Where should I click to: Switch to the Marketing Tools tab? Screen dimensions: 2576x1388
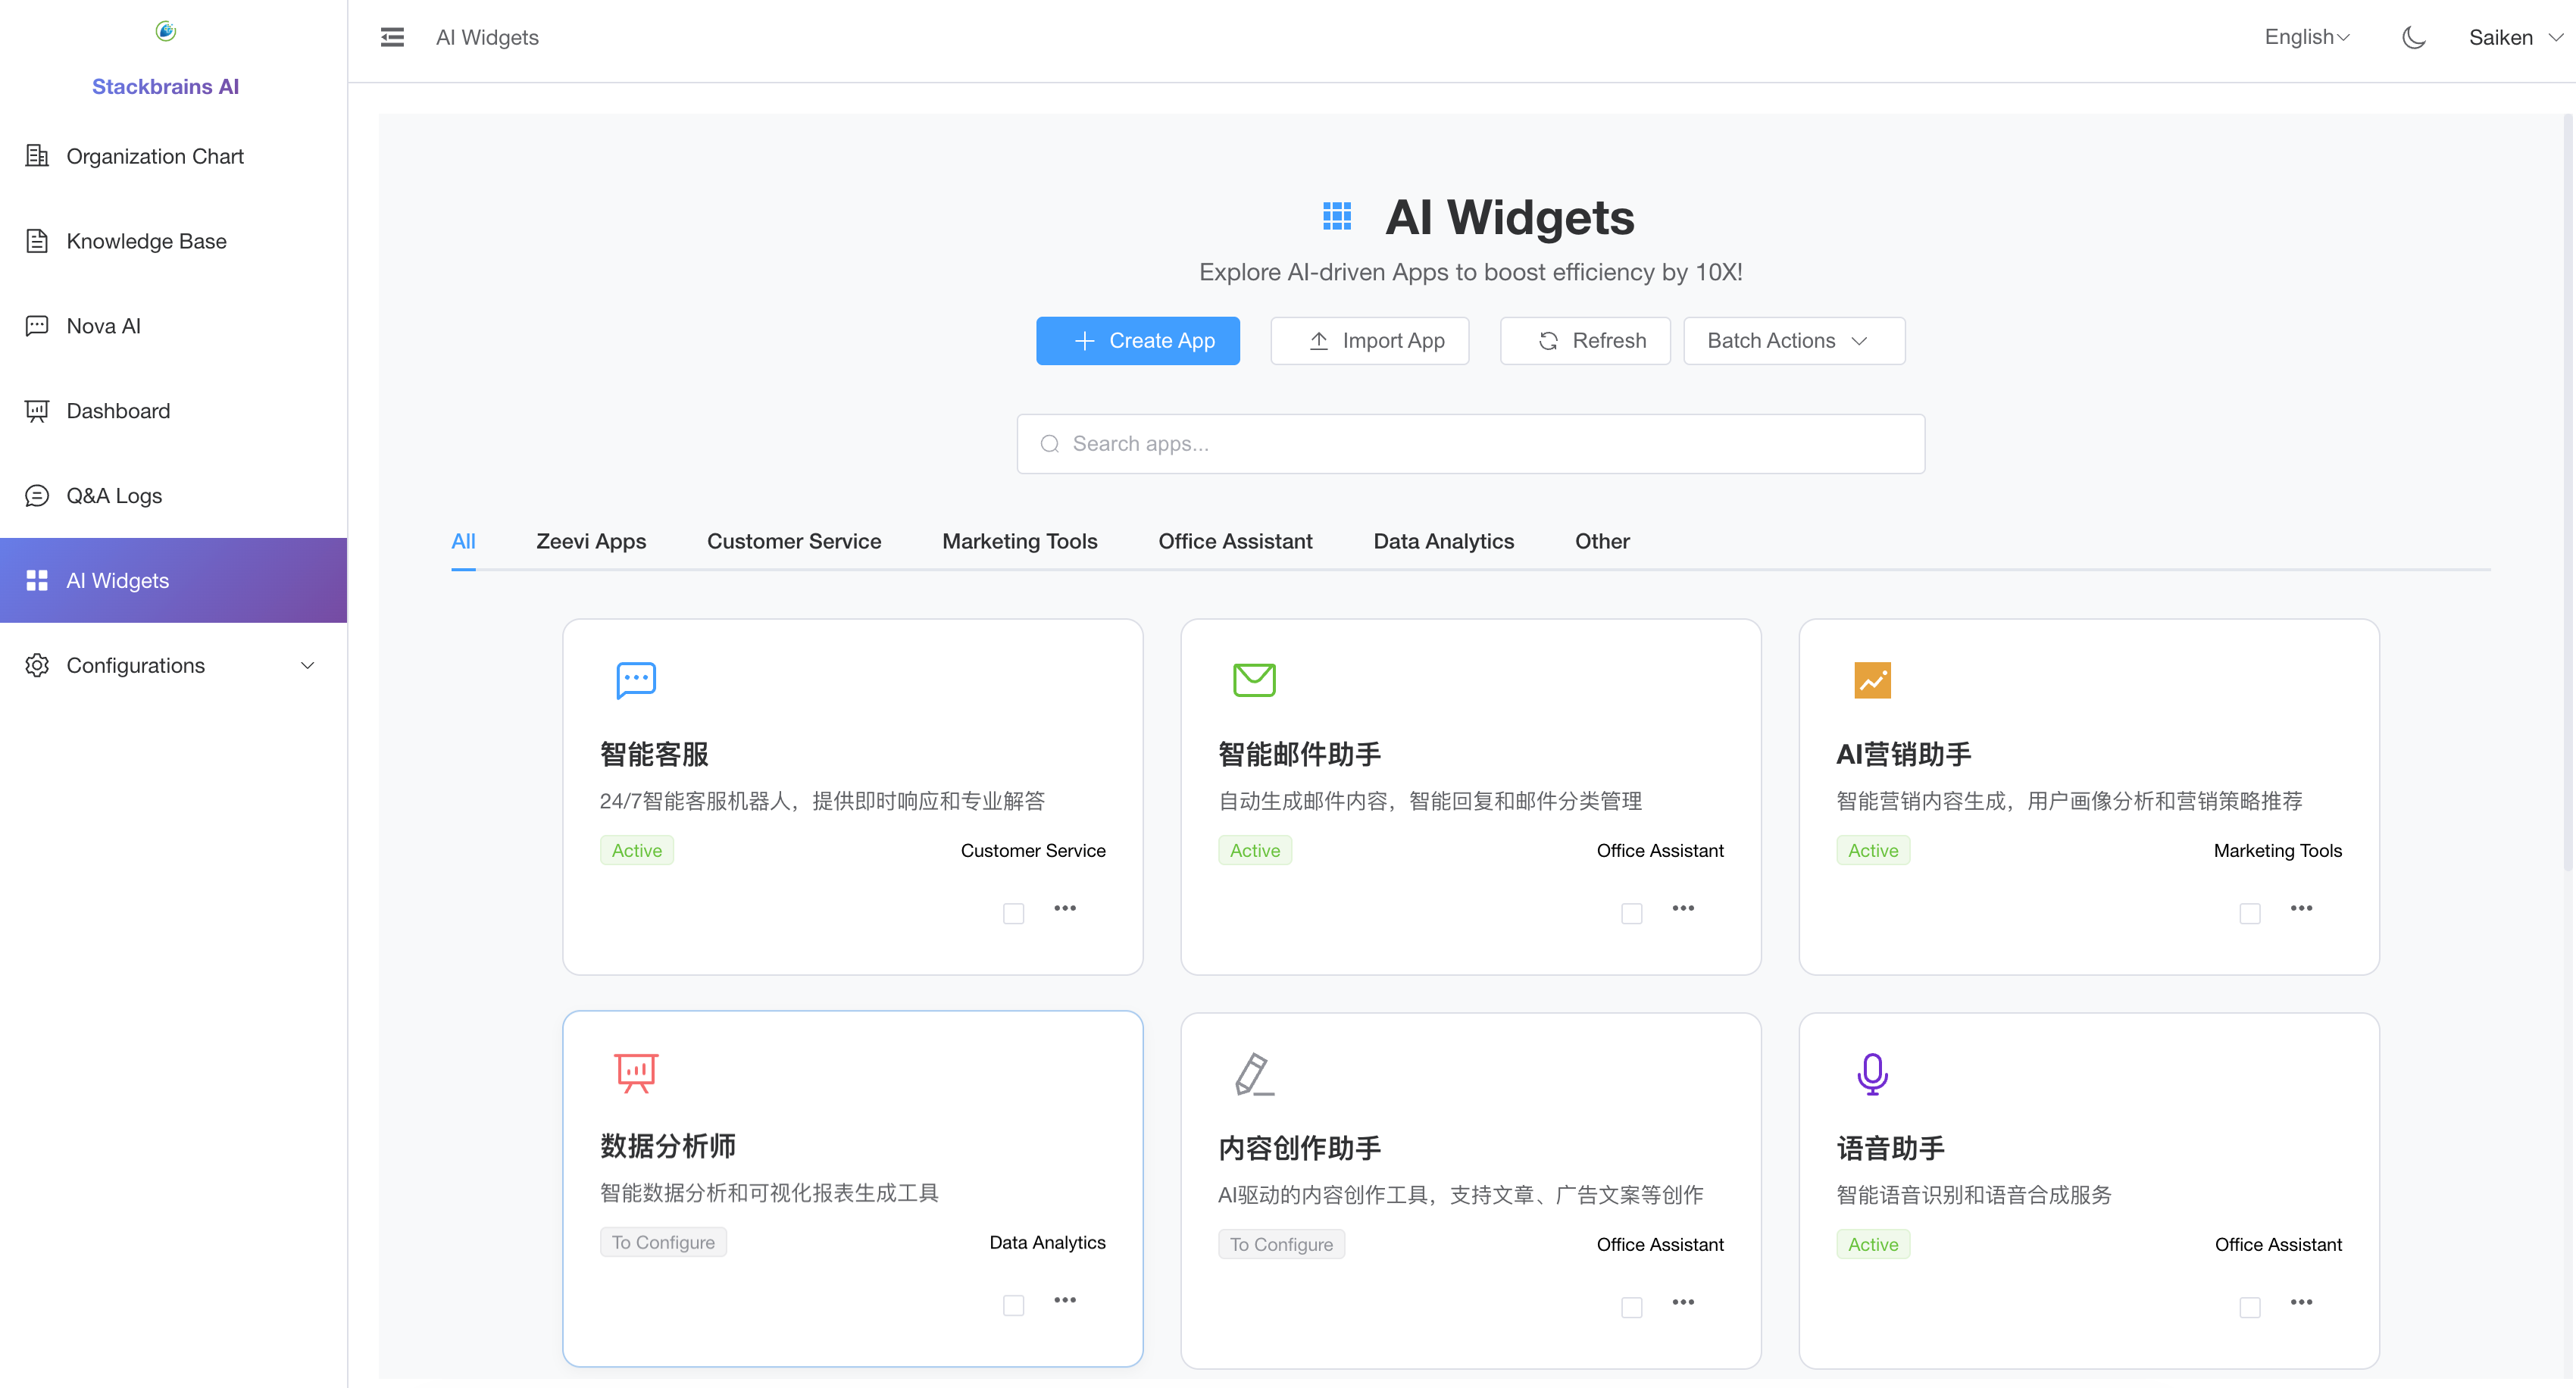1019,541
